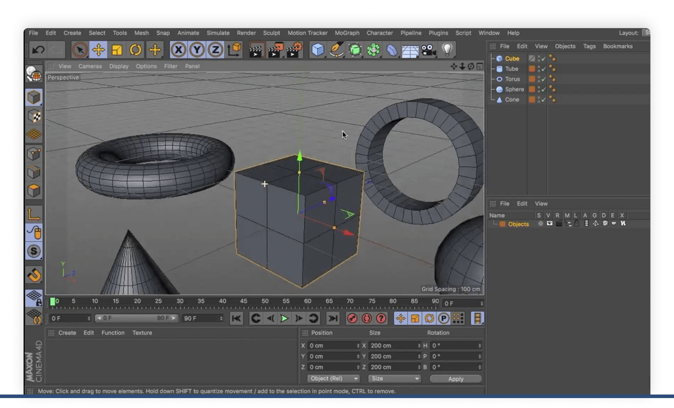This screenshot has height=408, width=674.
Task: Click the Render View clapperboard icon
Action: tap(255, 50)
